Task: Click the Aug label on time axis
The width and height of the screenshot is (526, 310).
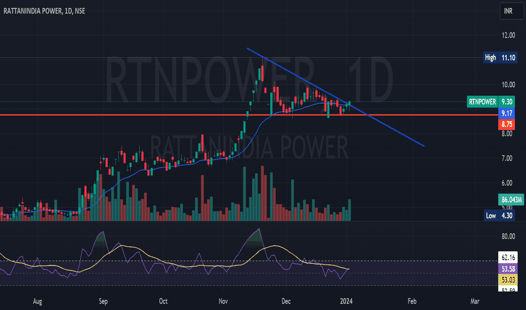Action: (38, 302)
